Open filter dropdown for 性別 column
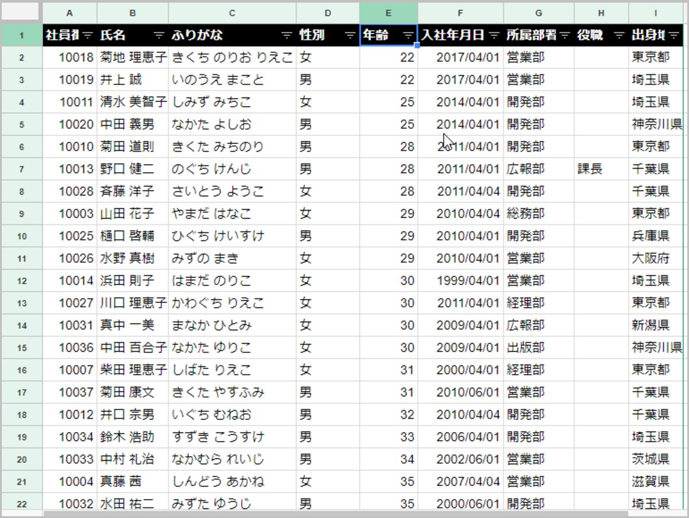Screen dimensions: 689x518 click(350, 36)
